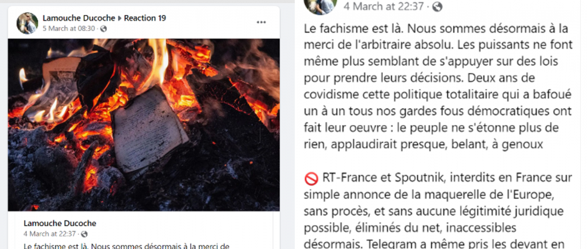Click the paragraph starting Le fachisme est là on right
The height and width of the screenshot is (249, 587).
438,87
